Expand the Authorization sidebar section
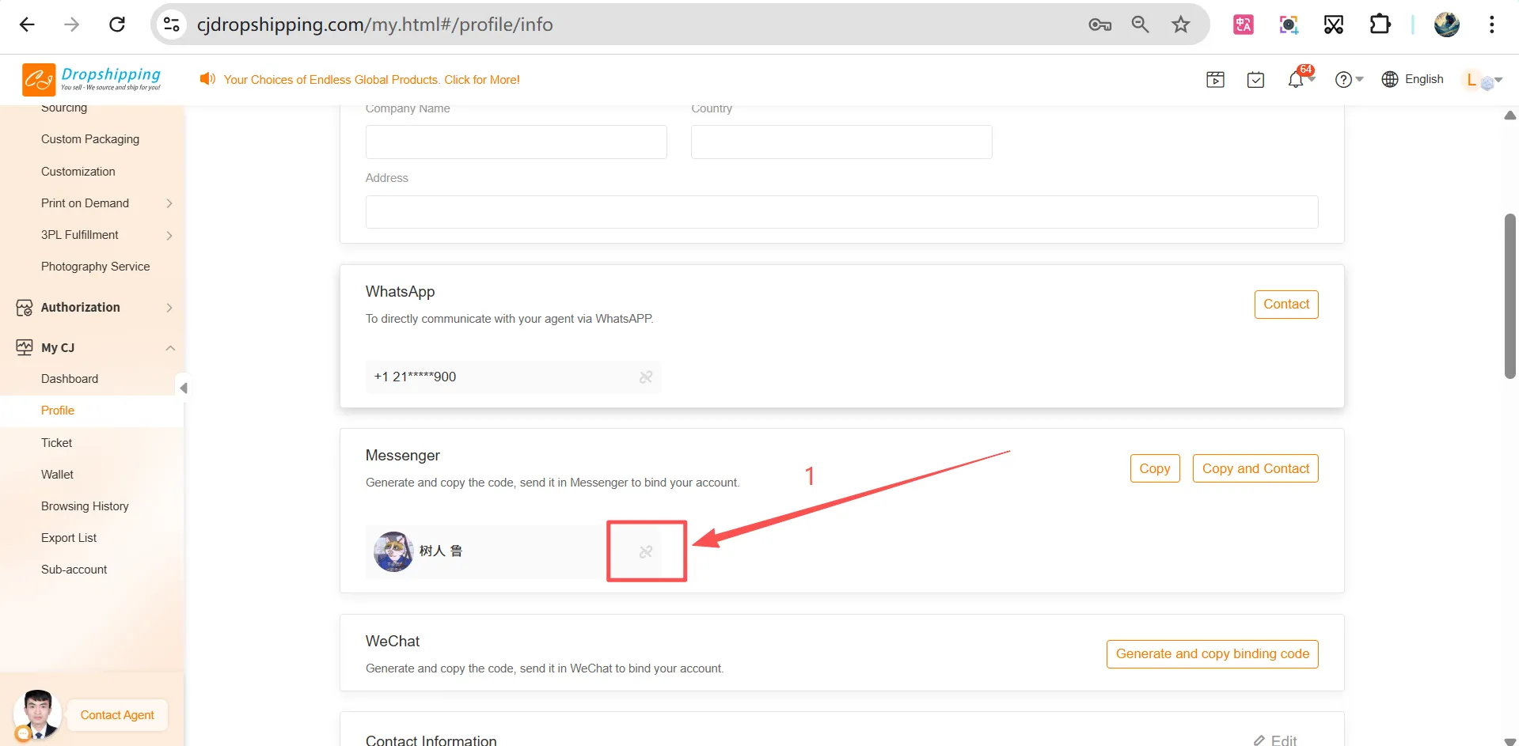The width and height of the screenshot is (1519, 746). [169, 308]
